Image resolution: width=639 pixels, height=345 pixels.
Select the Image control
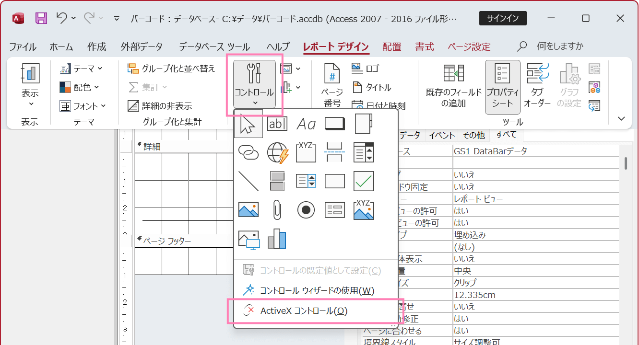pos(248,210)
